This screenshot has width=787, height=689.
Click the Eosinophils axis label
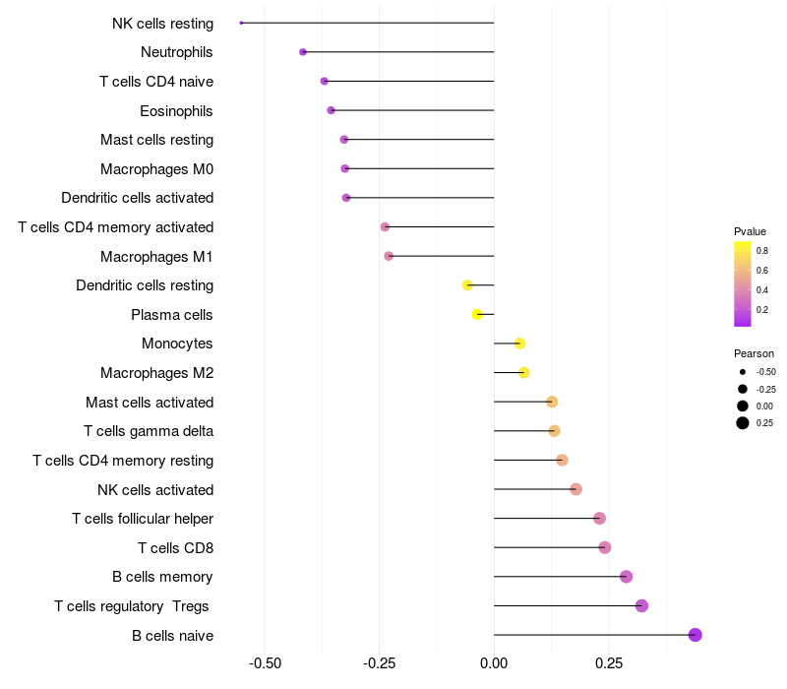click(176, 110)
